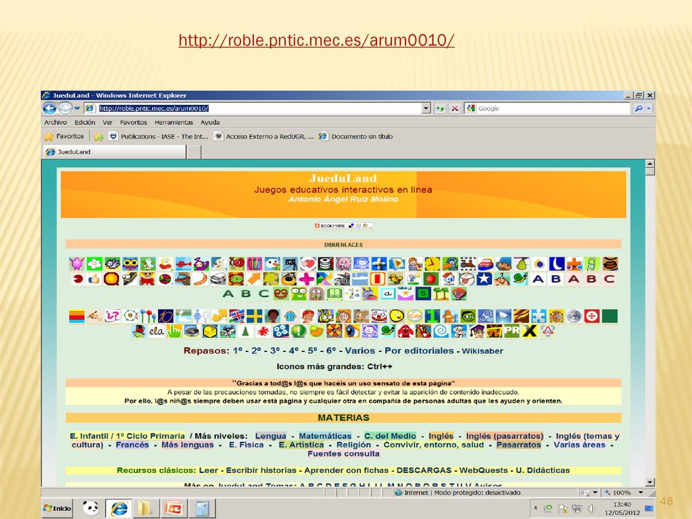Click the crescent moon icon

point(557,264)
